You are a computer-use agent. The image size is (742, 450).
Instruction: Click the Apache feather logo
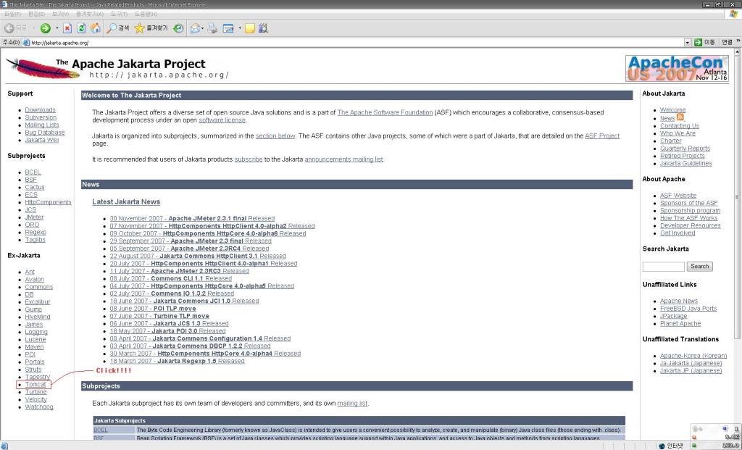[x=43, y=69]
